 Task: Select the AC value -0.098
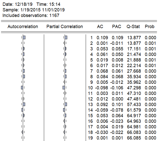[101, 88]
